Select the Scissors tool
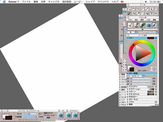 tap(156, 14)
